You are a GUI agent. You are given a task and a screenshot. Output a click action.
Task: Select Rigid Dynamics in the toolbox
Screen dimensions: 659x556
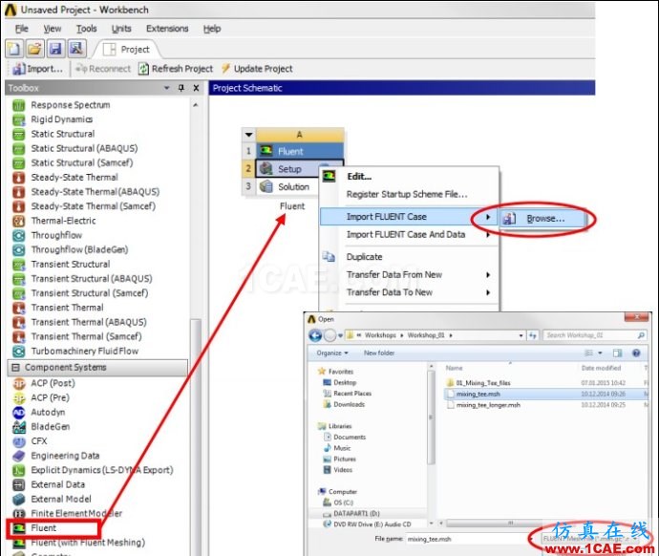tap(61, 119)
